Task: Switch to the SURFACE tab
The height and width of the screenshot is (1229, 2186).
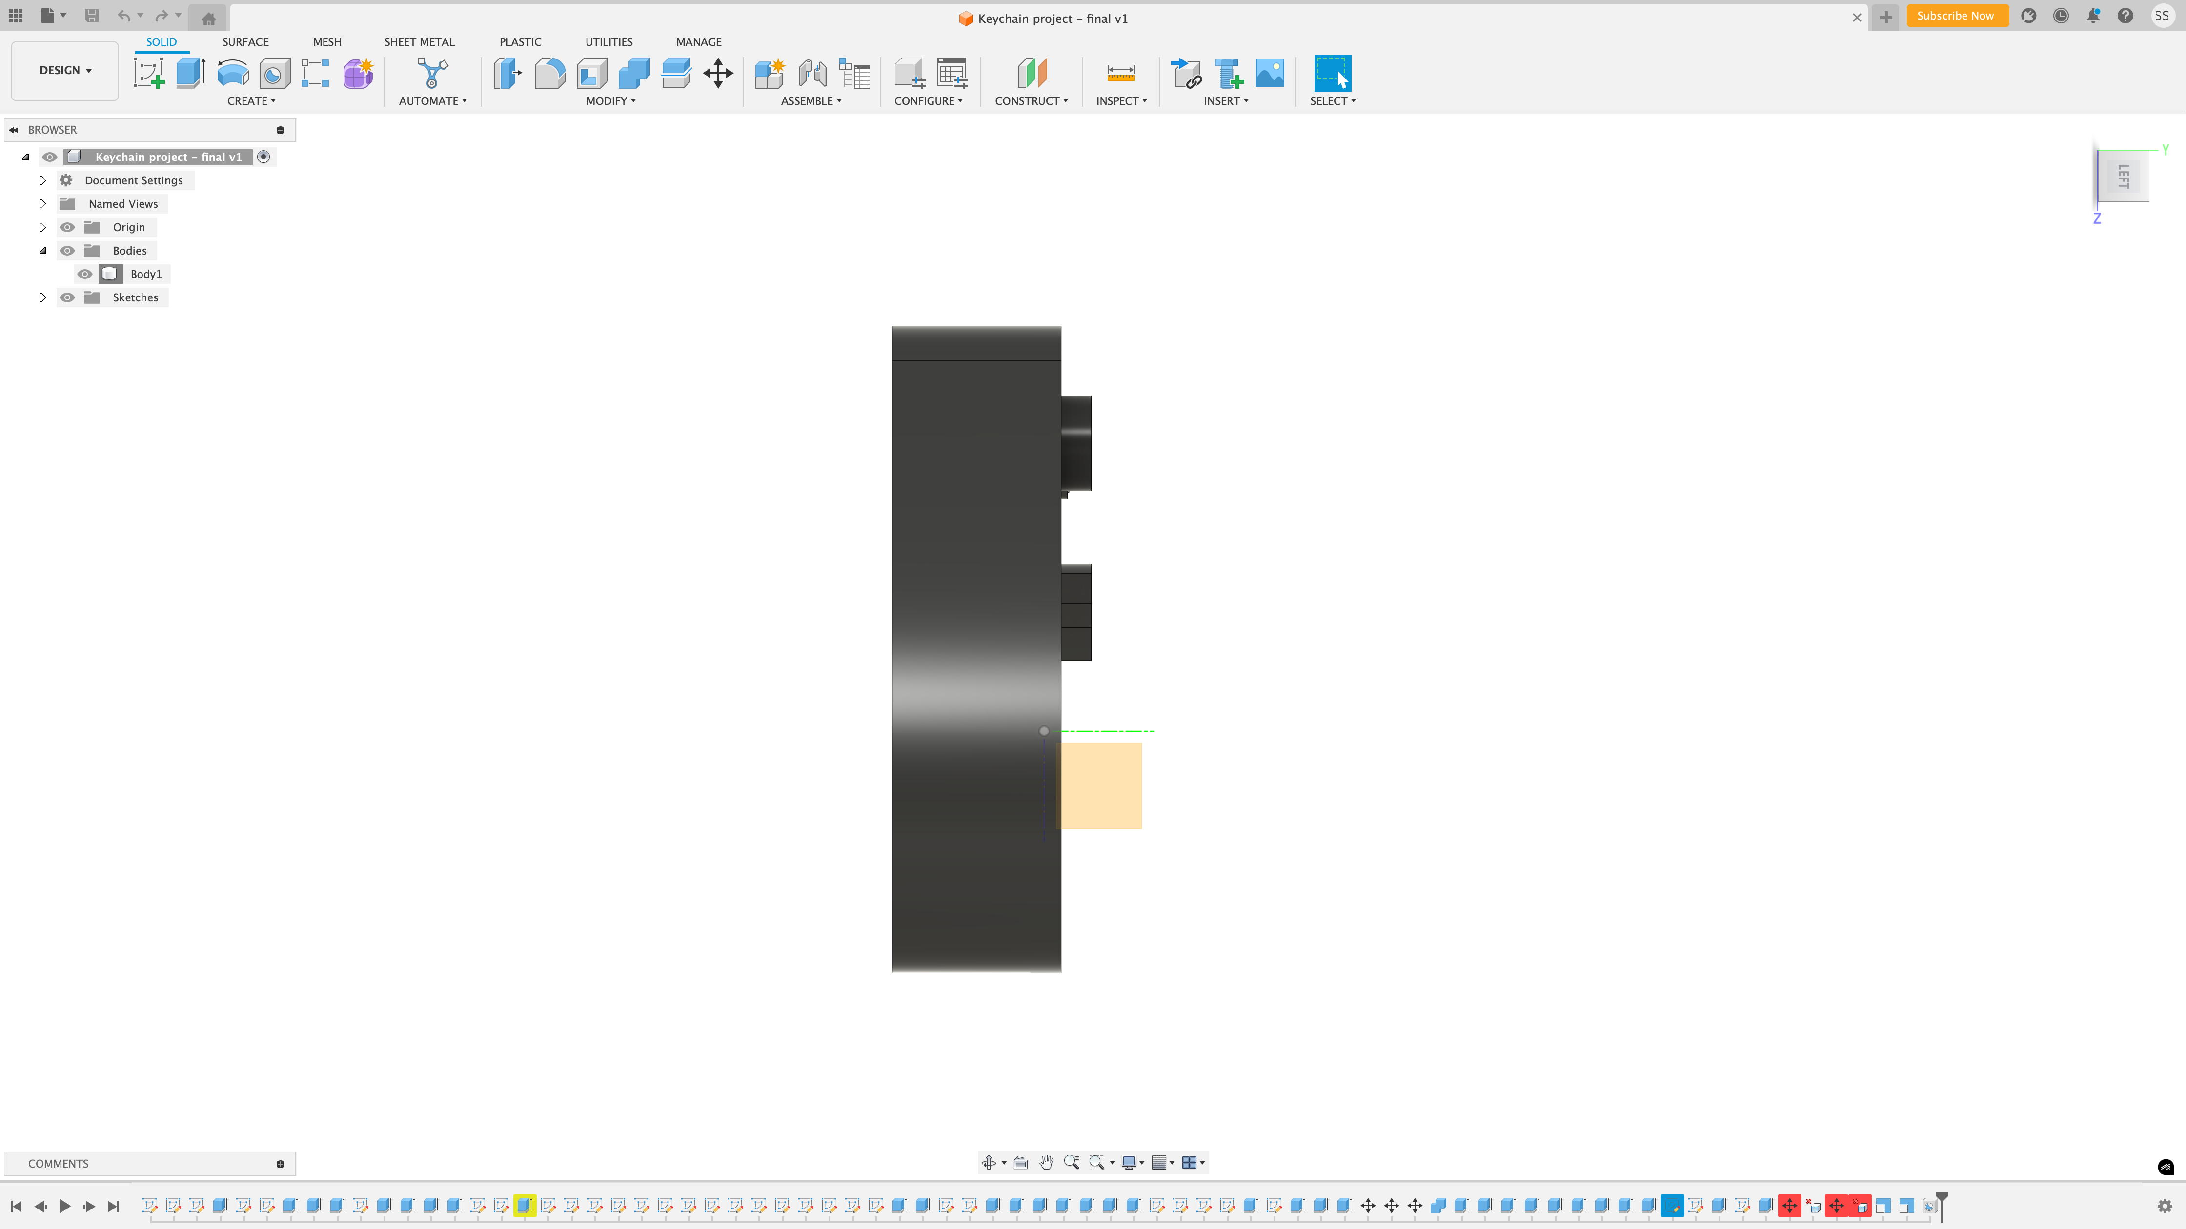Action: 245,41
